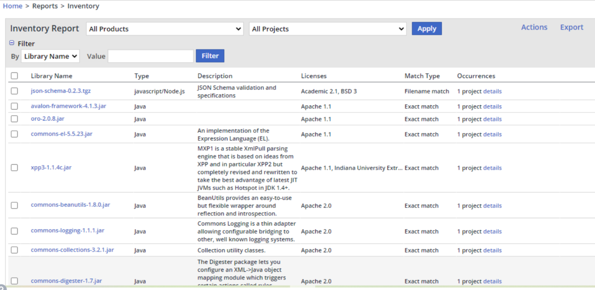Open the All Projects dropdown

click(327, 29)
